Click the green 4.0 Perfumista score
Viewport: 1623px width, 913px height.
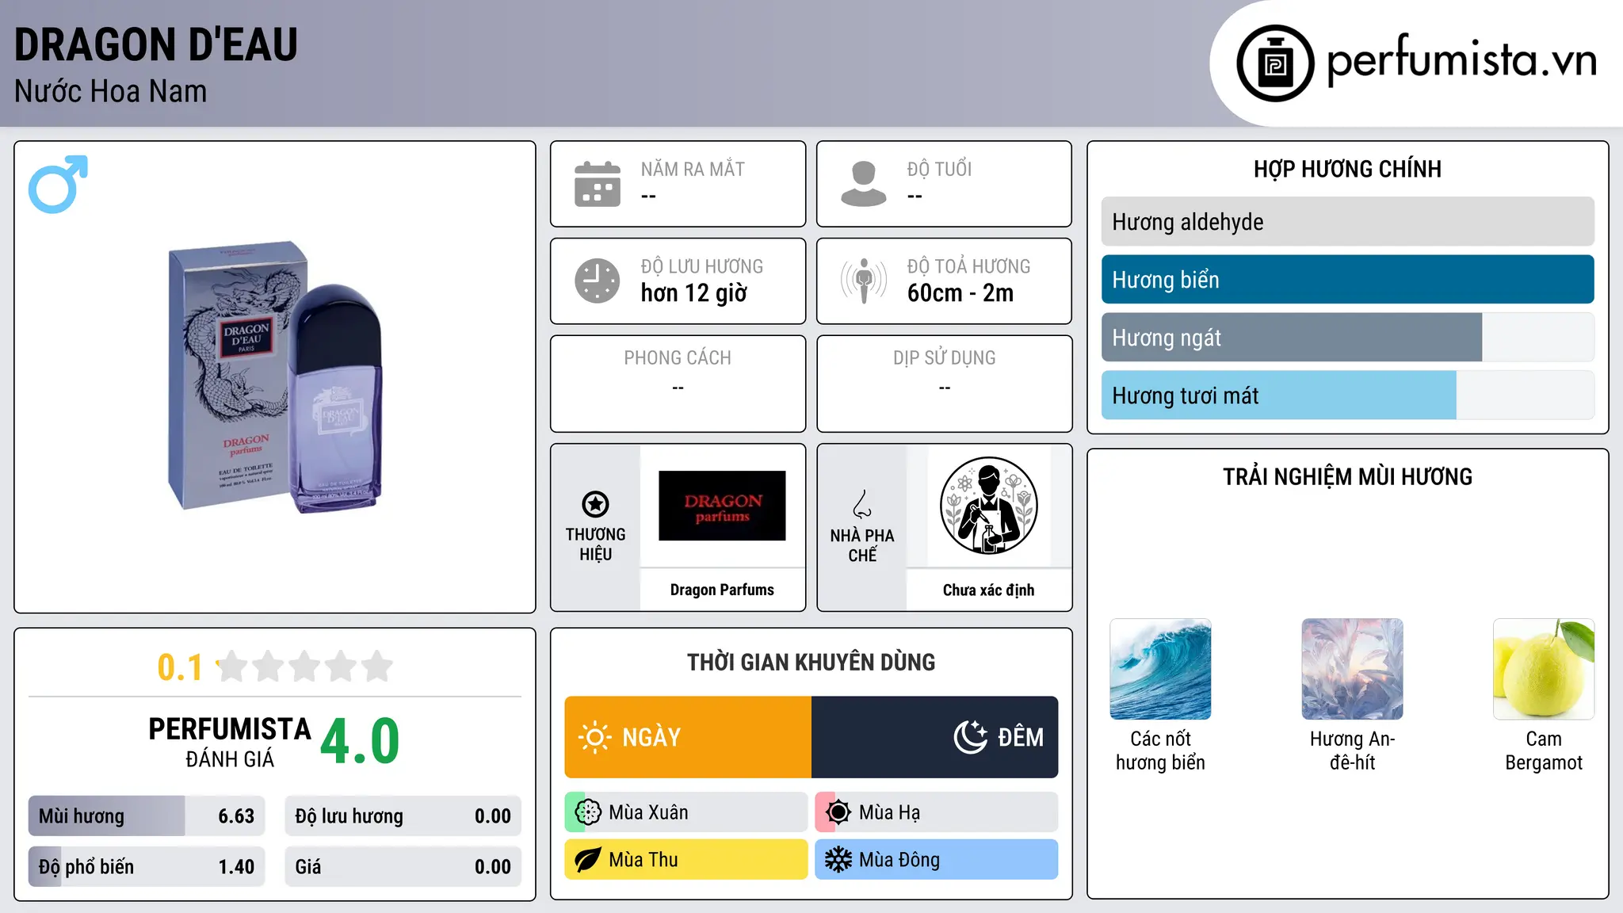click(x=360, y=742)
